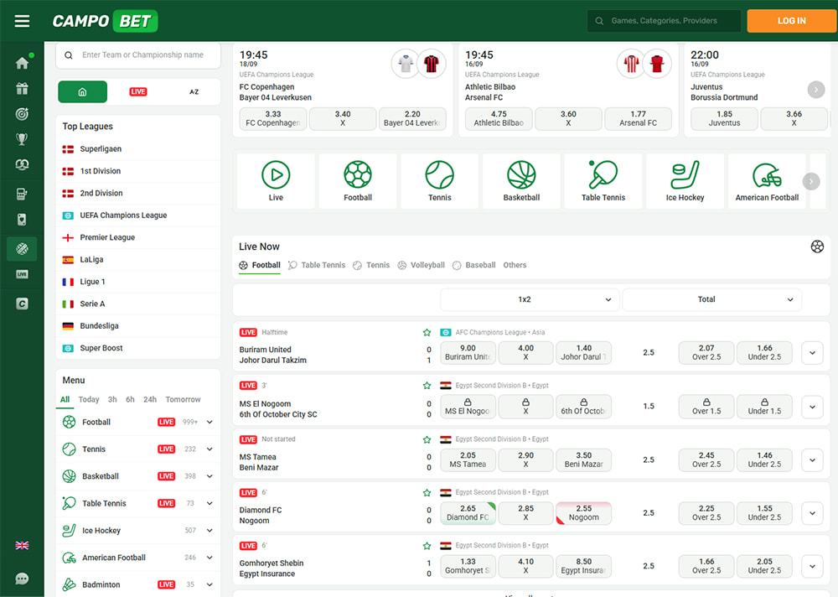Open the 1x2 market dropdown
838x597 pixels.
(x=530, y=299)
